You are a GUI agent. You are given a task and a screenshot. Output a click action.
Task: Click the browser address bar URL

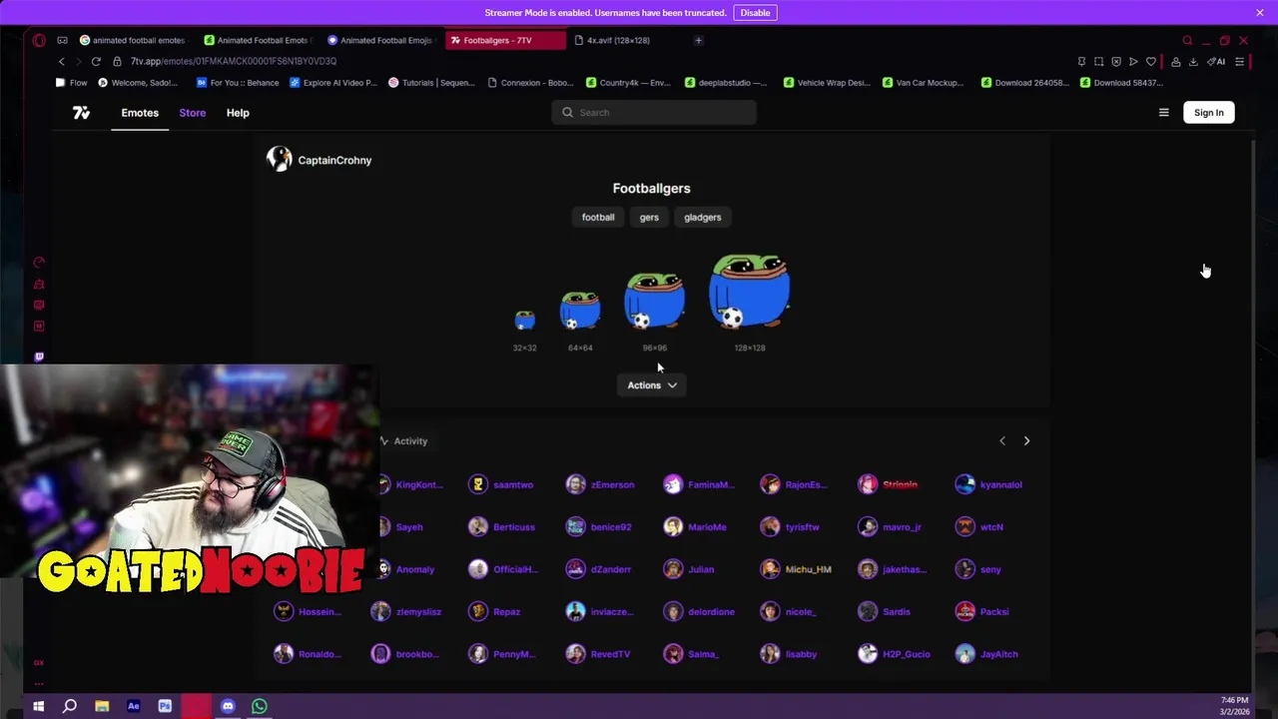(x=234, y=61)
